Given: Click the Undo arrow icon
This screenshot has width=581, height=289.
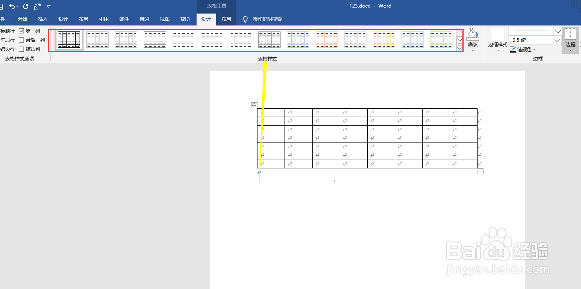Looking at the screenshot, I should [x=12, y=6].
